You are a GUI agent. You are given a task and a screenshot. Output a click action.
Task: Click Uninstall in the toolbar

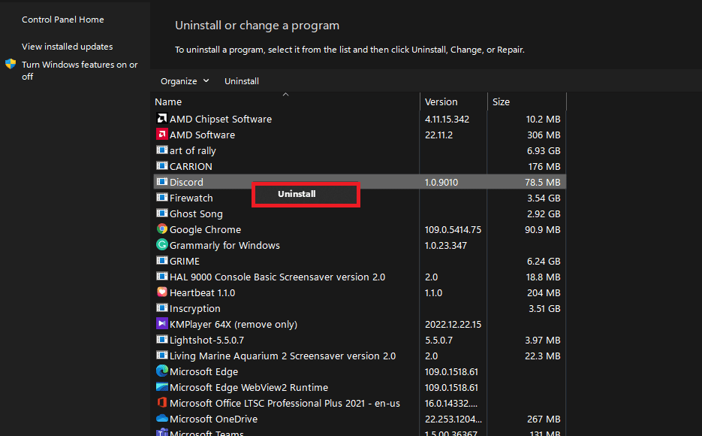coord(242,81)
